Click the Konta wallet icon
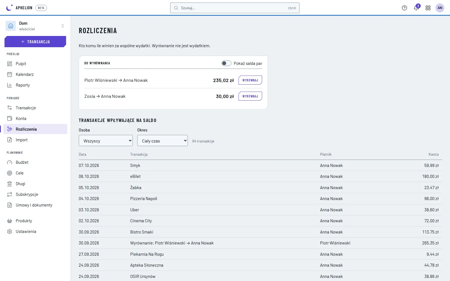 (x=10, y=119)
